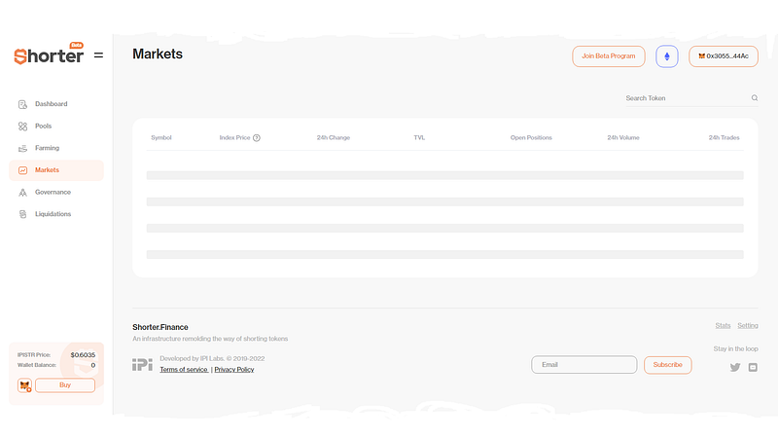Screen dimensions: 778x437
Task: Select Markets in the sidebar
Action: (56, 170)
